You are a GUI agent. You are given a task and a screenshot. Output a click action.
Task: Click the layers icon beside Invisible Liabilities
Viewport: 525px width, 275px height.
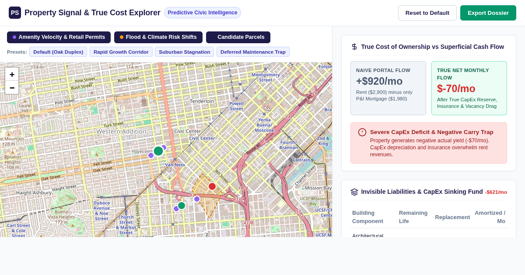pyautogui.click(x=354, y=192)
